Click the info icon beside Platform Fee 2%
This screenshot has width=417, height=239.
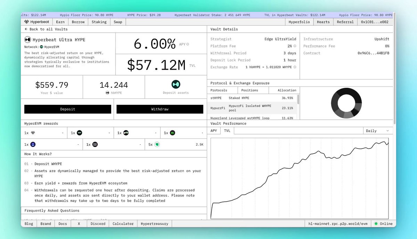(x=295, y=46)
